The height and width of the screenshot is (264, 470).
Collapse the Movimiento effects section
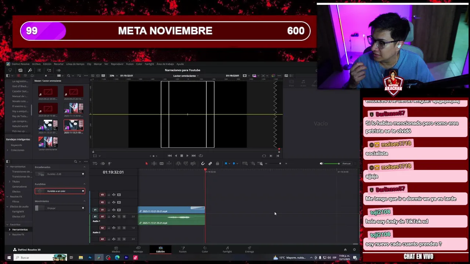84,201
